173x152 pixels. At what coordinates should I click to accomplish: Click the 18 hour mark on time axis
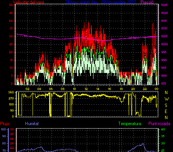tap(121, 89)
